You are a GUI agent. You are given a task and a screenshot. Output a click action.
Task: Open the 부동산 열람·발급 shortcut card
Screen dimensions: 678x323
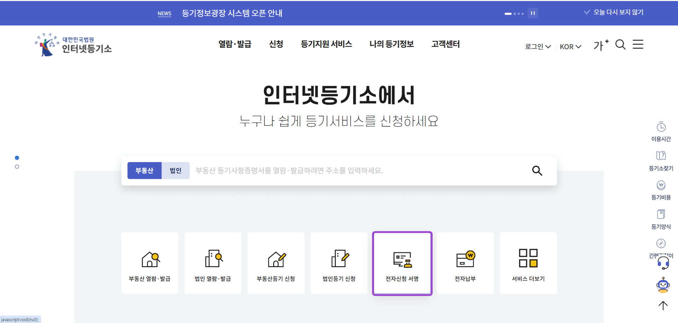click(x=150, y=263)
